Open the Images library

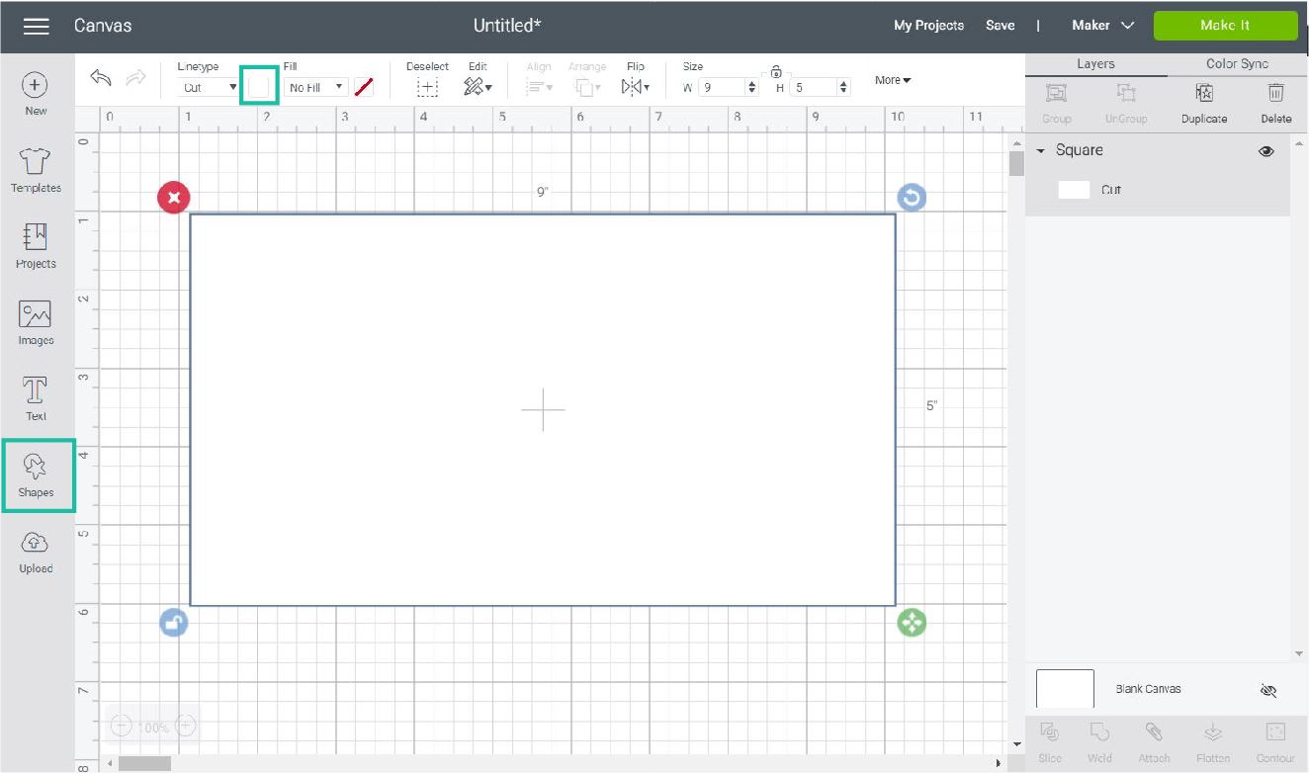[36, 322]
